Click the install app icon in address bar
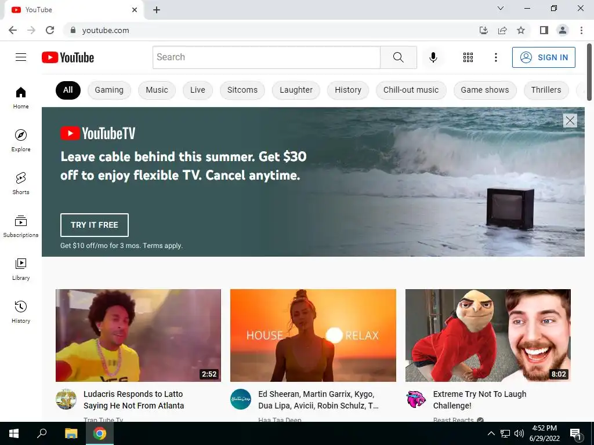 click(483, 30)
